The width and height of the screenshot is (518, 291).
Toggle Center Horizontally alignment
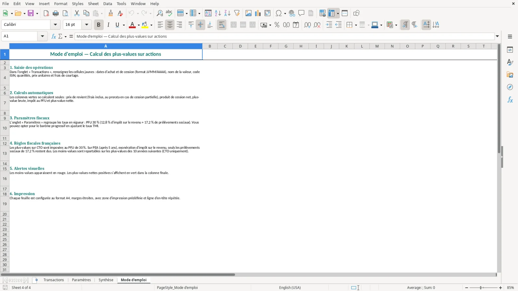(170, 25)
